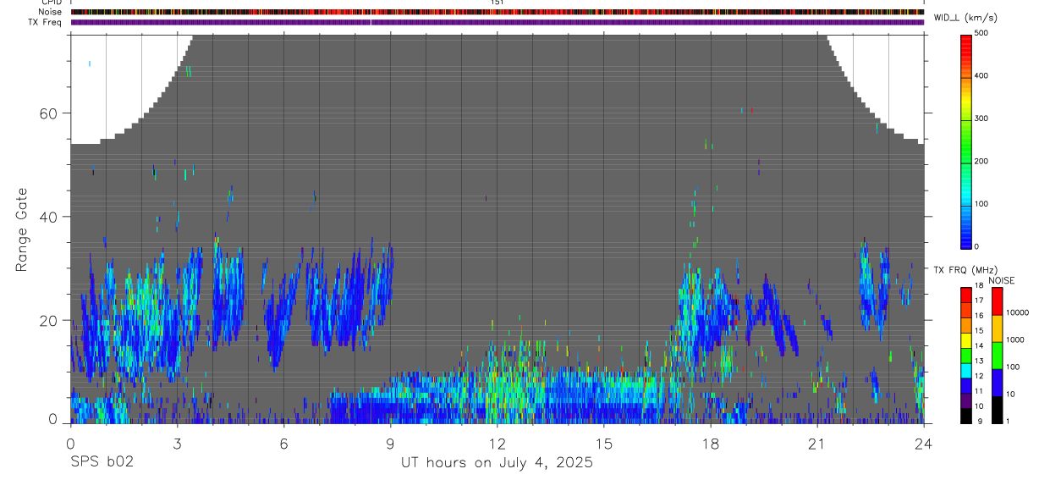Image resolution: width=1039 pixels, height=480 pixels.
Task: Click the red segment of NOISE legend
Action: click(x=997, y=301)
